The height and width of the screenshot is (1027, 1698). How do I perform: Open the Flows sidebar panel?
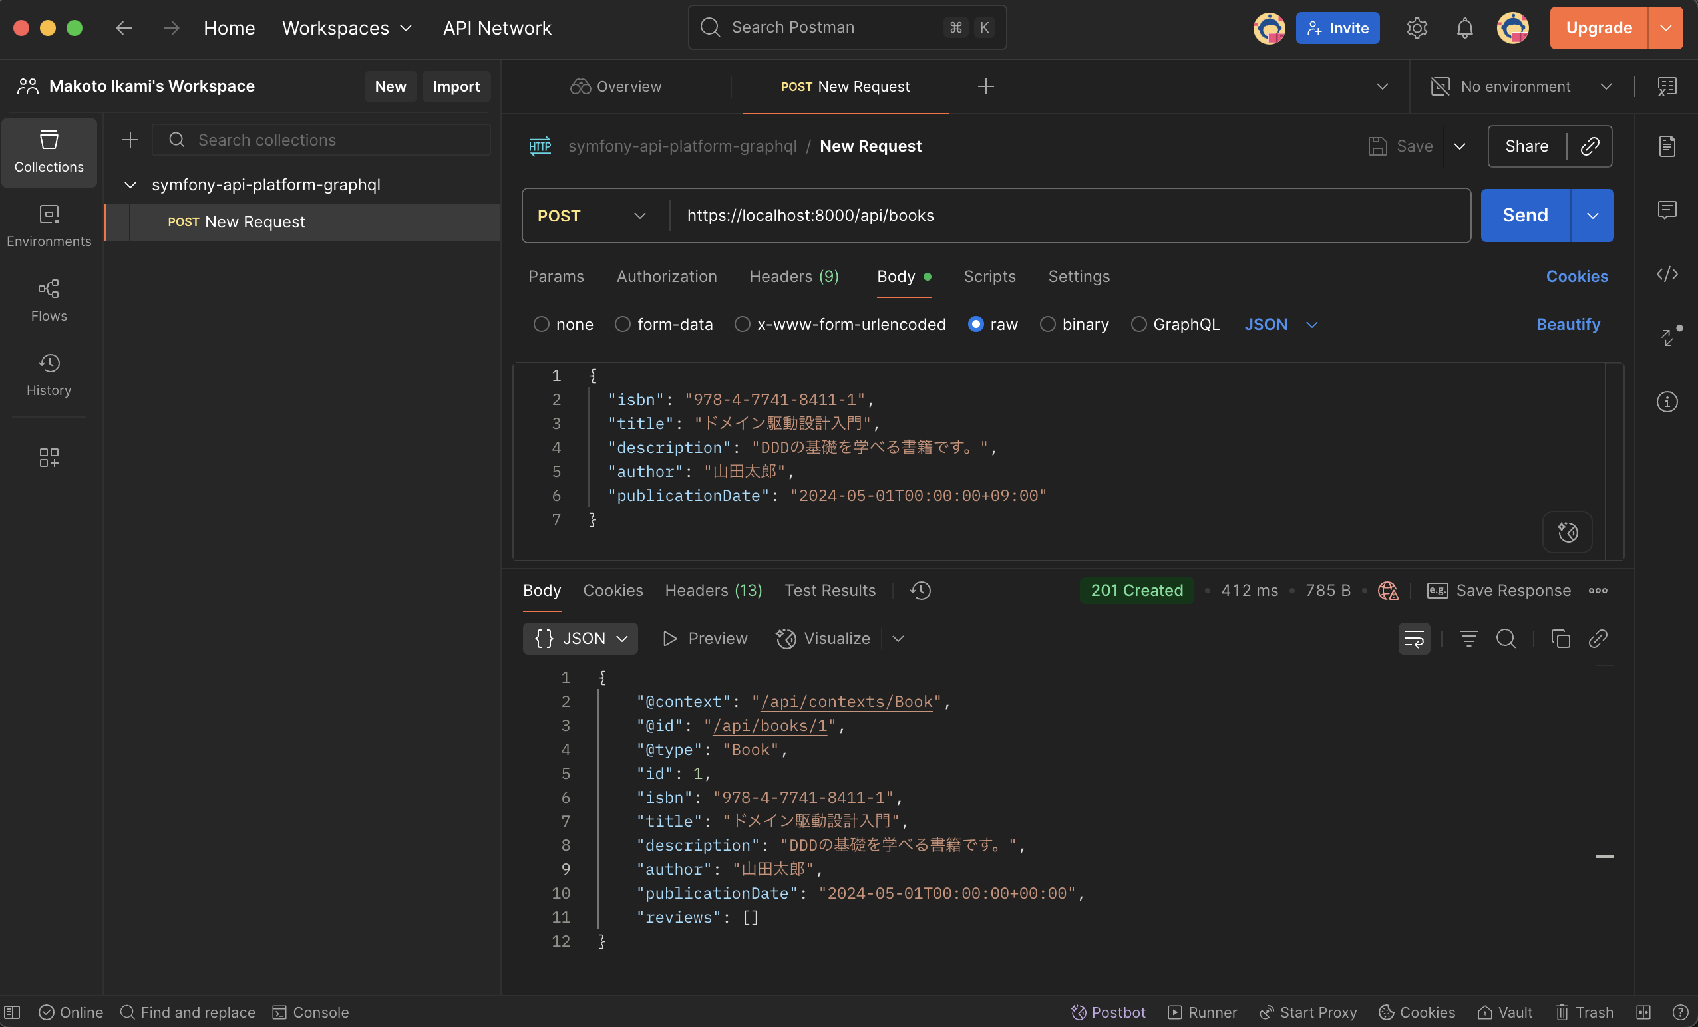pyautogui.click(x=49, y=301)
